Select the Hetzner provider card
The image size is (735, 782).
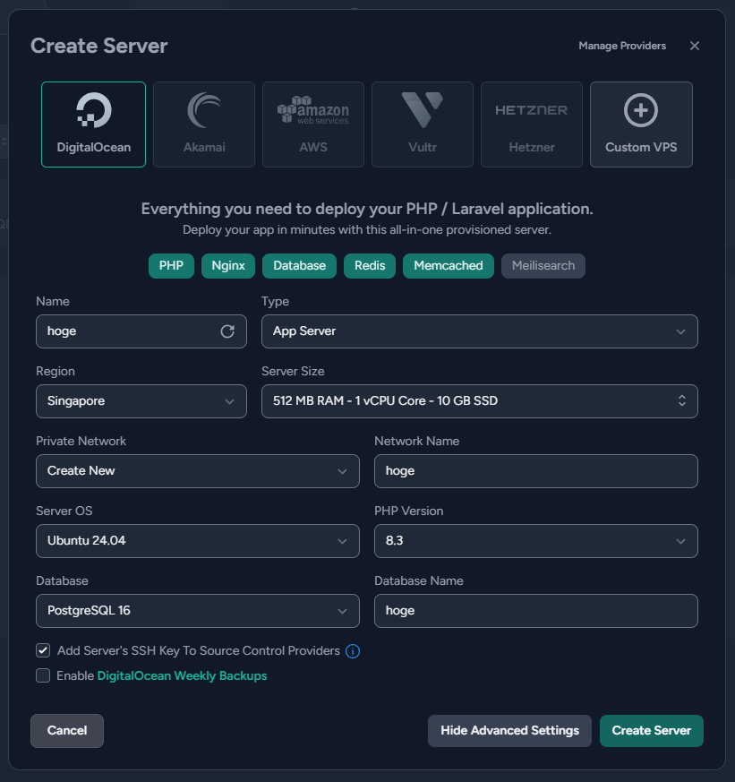[532, 125]
